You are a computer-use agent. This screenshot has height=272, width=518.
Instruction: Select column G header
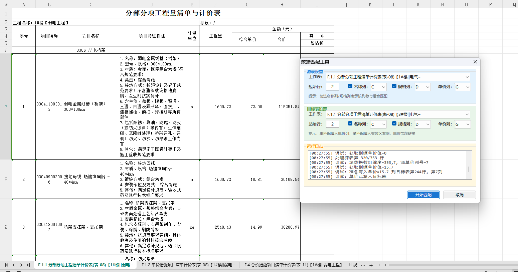[247, 4]
